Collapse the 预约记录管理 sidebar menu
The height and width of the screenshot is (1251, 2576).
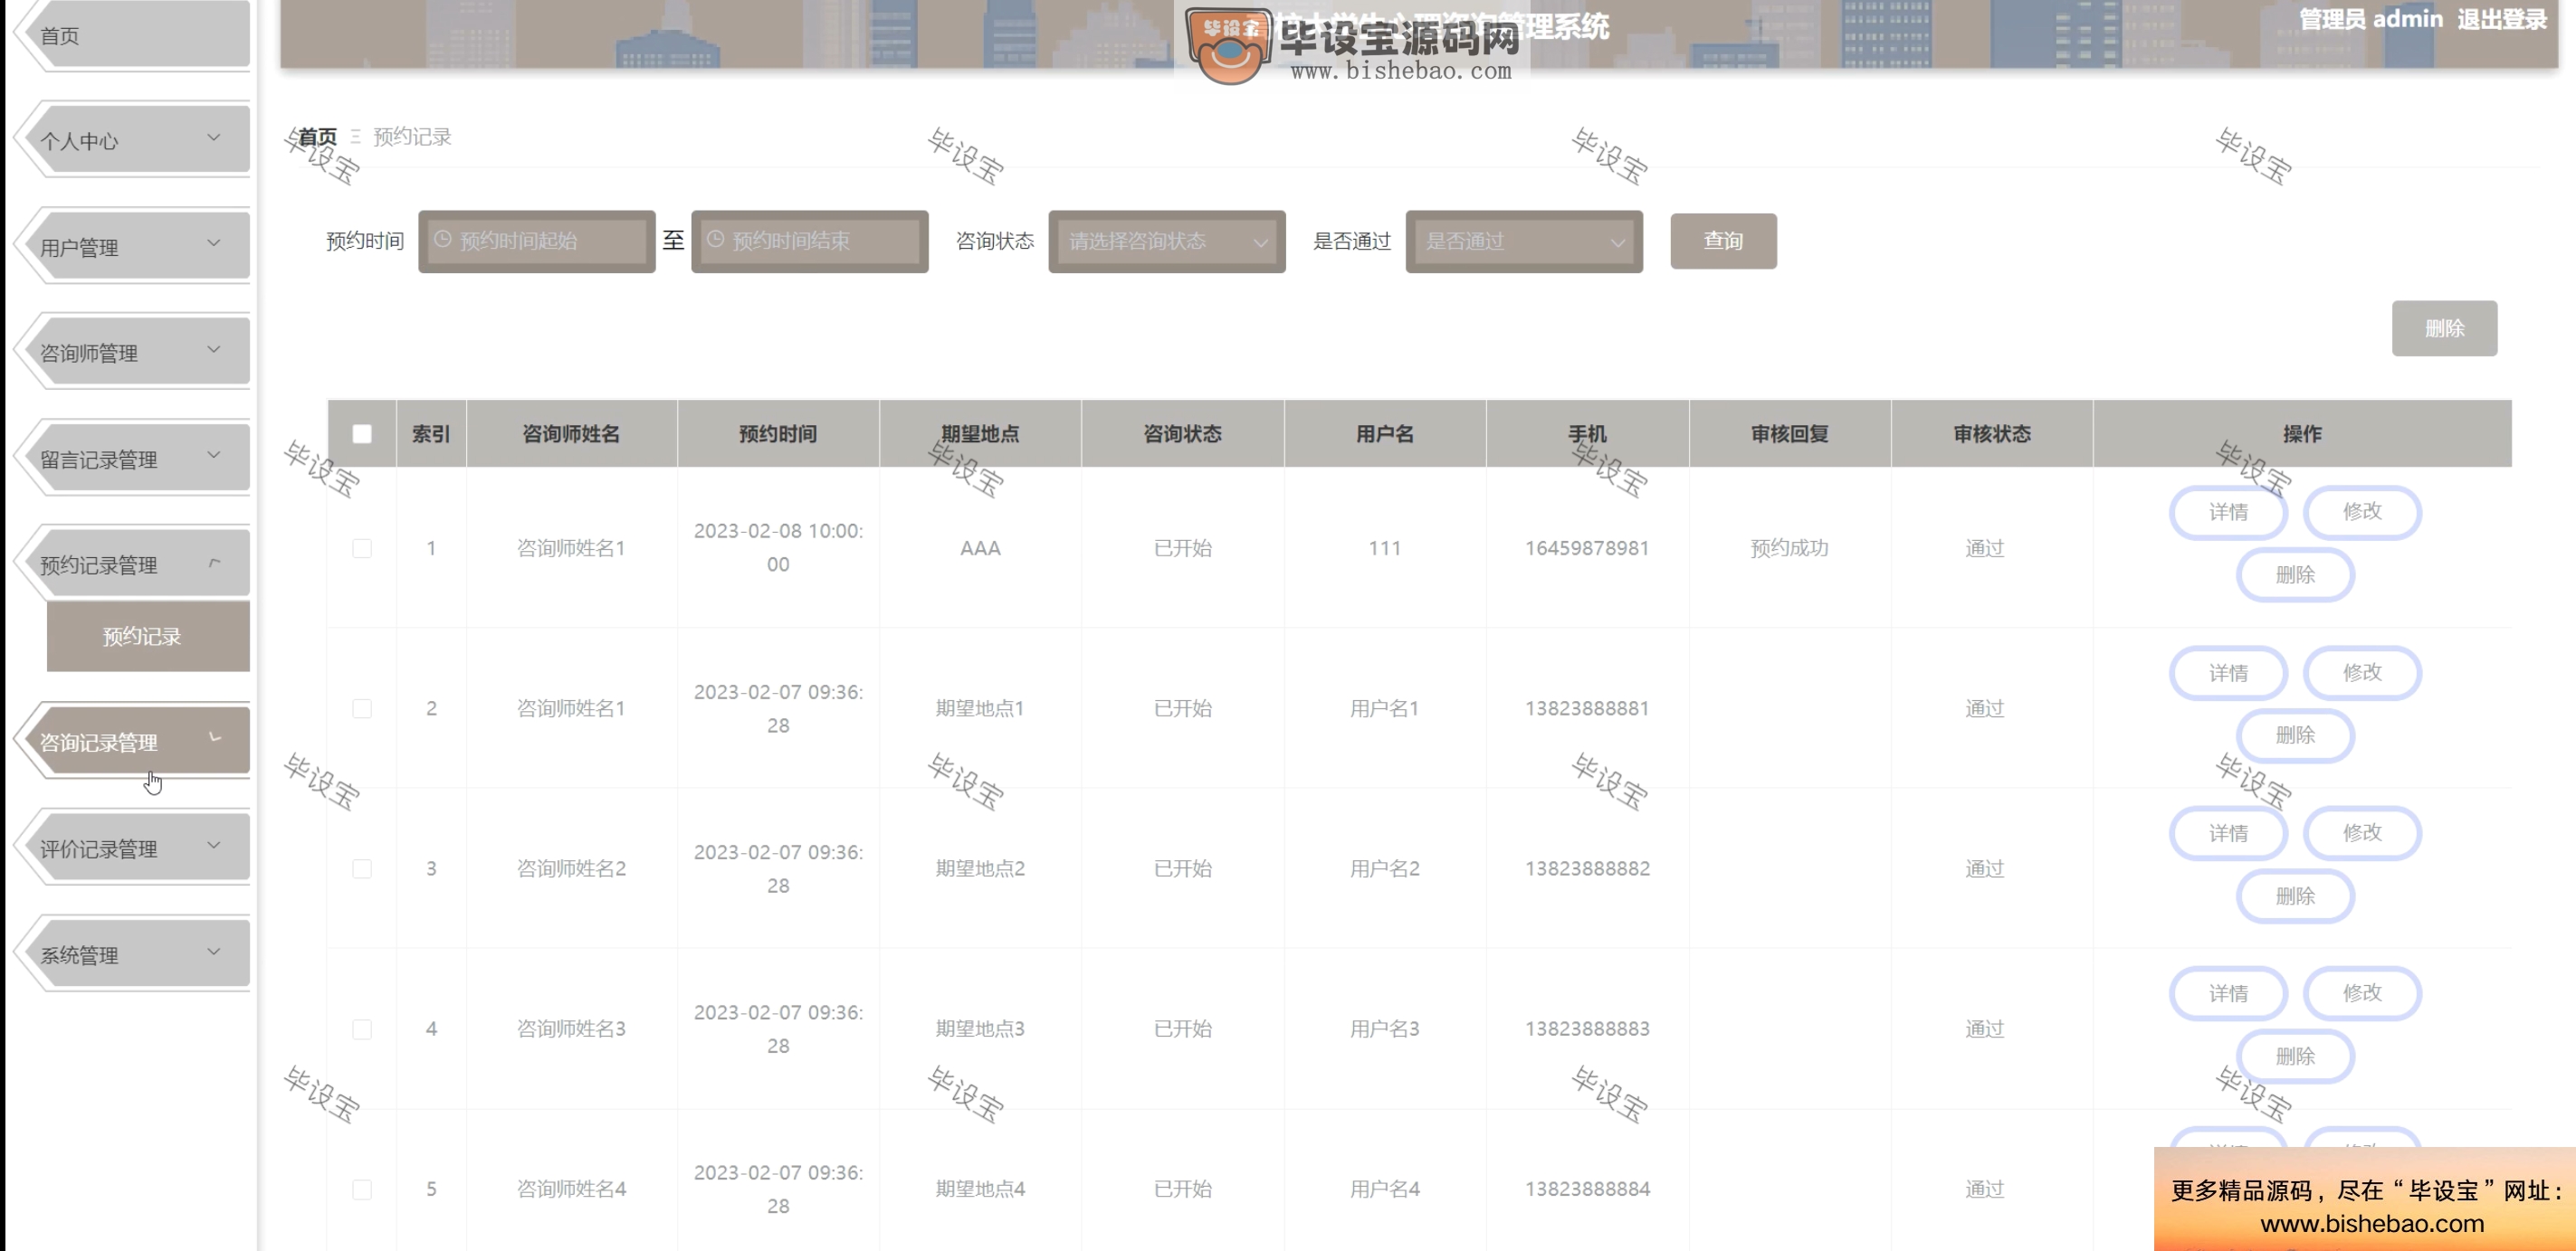click(135, 564)
